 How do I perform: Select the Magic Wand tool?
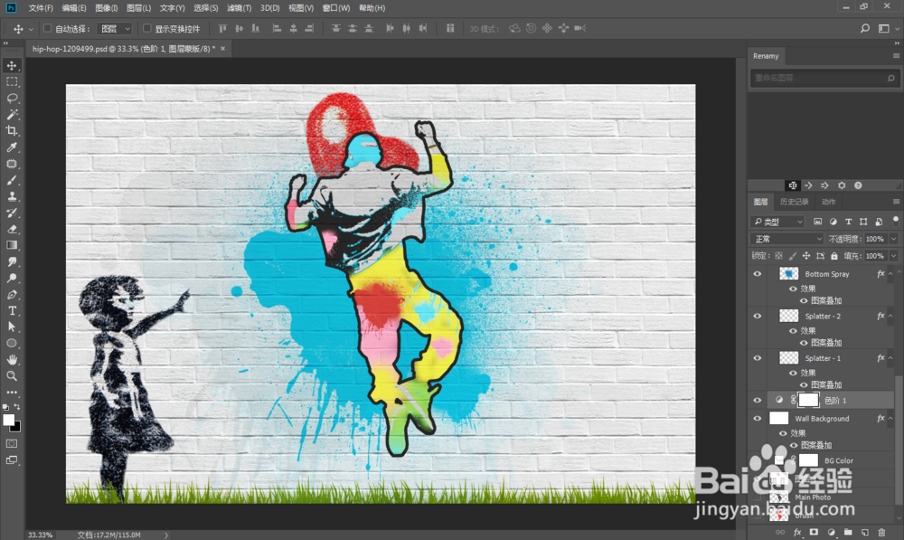pyautogui.click(x=12, y=114)
